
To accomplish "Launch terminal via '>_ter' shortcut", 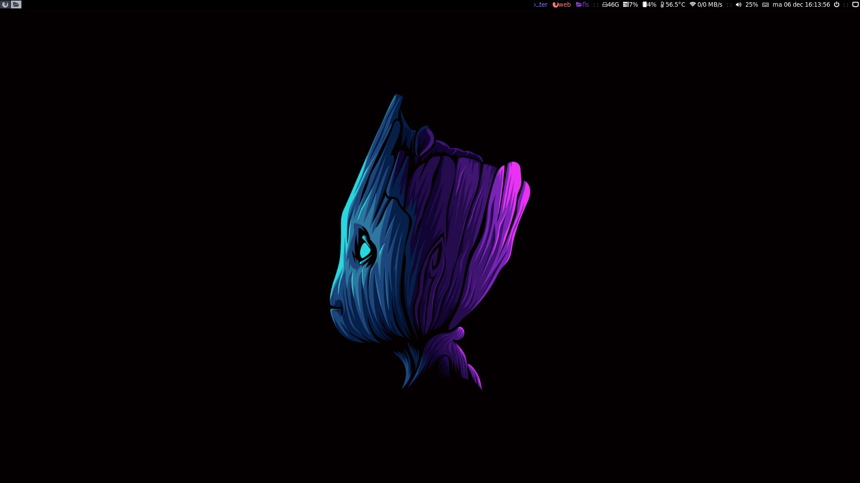I will coord(540,4).
